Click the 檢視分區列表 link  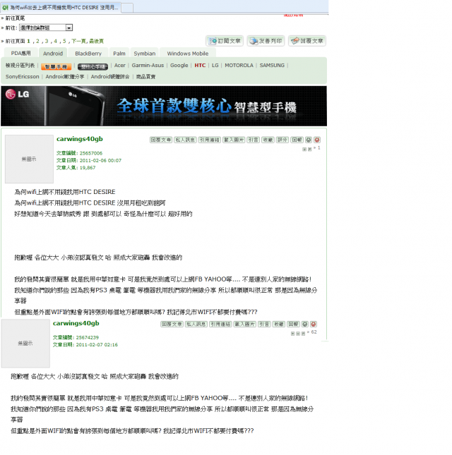(x=20, y=66)
